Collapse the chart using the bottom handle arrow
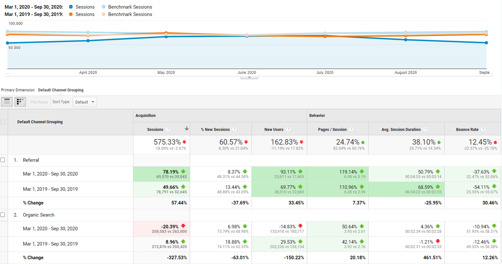Image resolution: width=502 pixels, height=264 pixels. click(x=249, y=77)
